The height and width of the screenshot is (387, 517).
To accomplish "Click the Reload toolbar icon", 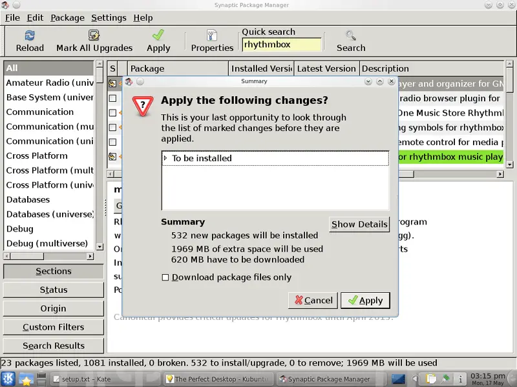I will coord(30,35).
